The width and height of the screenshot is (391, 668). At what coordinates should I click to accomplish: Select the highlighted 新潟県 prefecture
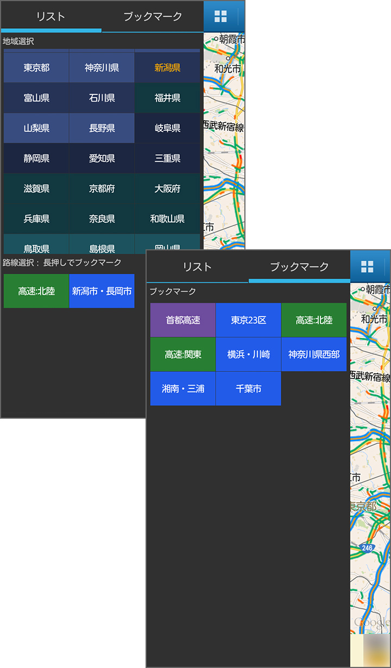167,68
